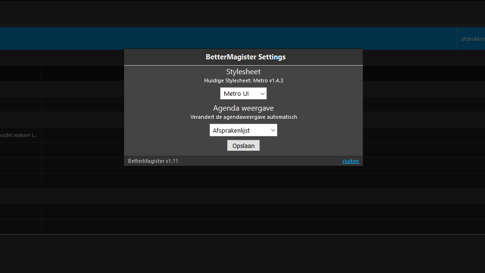Click the 'Agenda weergave' heading
Viewport: 485px width, 273px height.
[243, 108]
